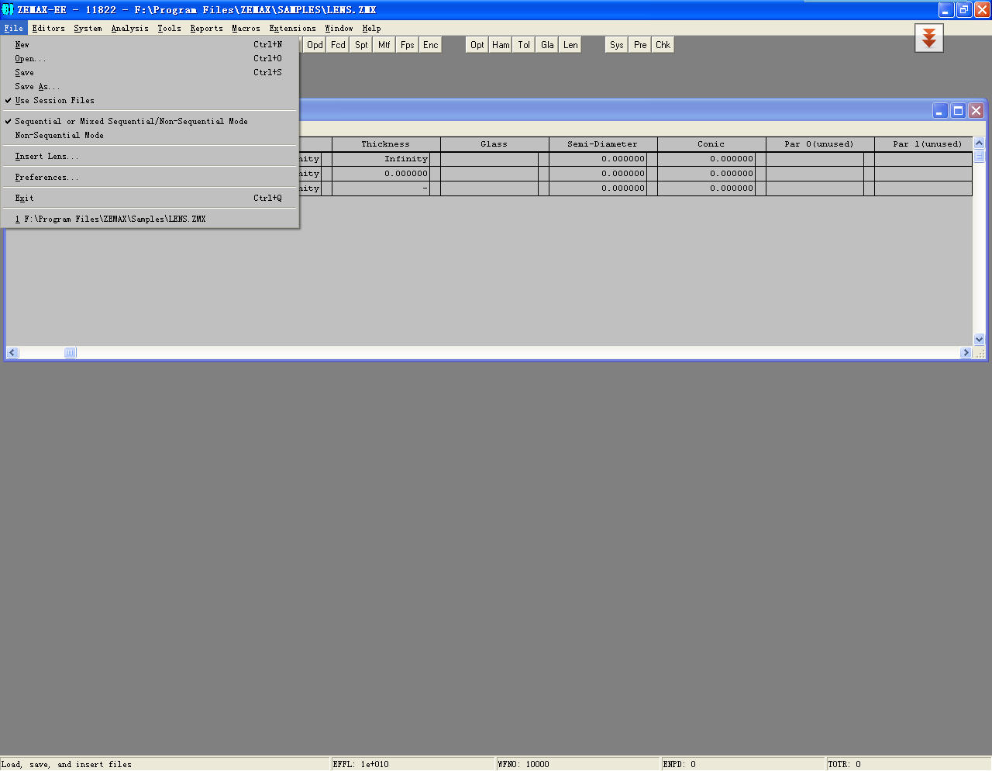Open the Enc encircled energy button
The image size is (992, 771).
point(431,45)
